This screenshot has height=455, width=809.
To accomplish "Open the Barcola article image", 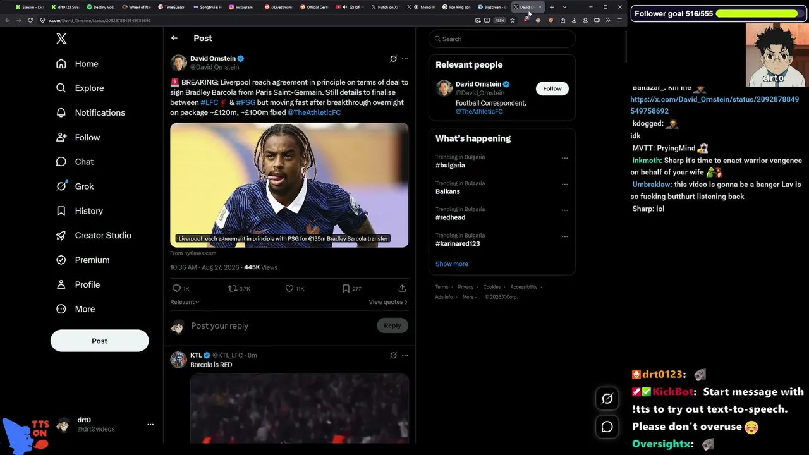I will coord(289,185).
